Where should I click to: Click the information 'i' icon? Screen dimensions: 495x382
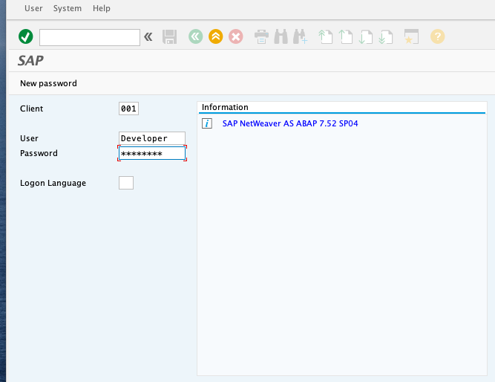(x=207, y=123)
